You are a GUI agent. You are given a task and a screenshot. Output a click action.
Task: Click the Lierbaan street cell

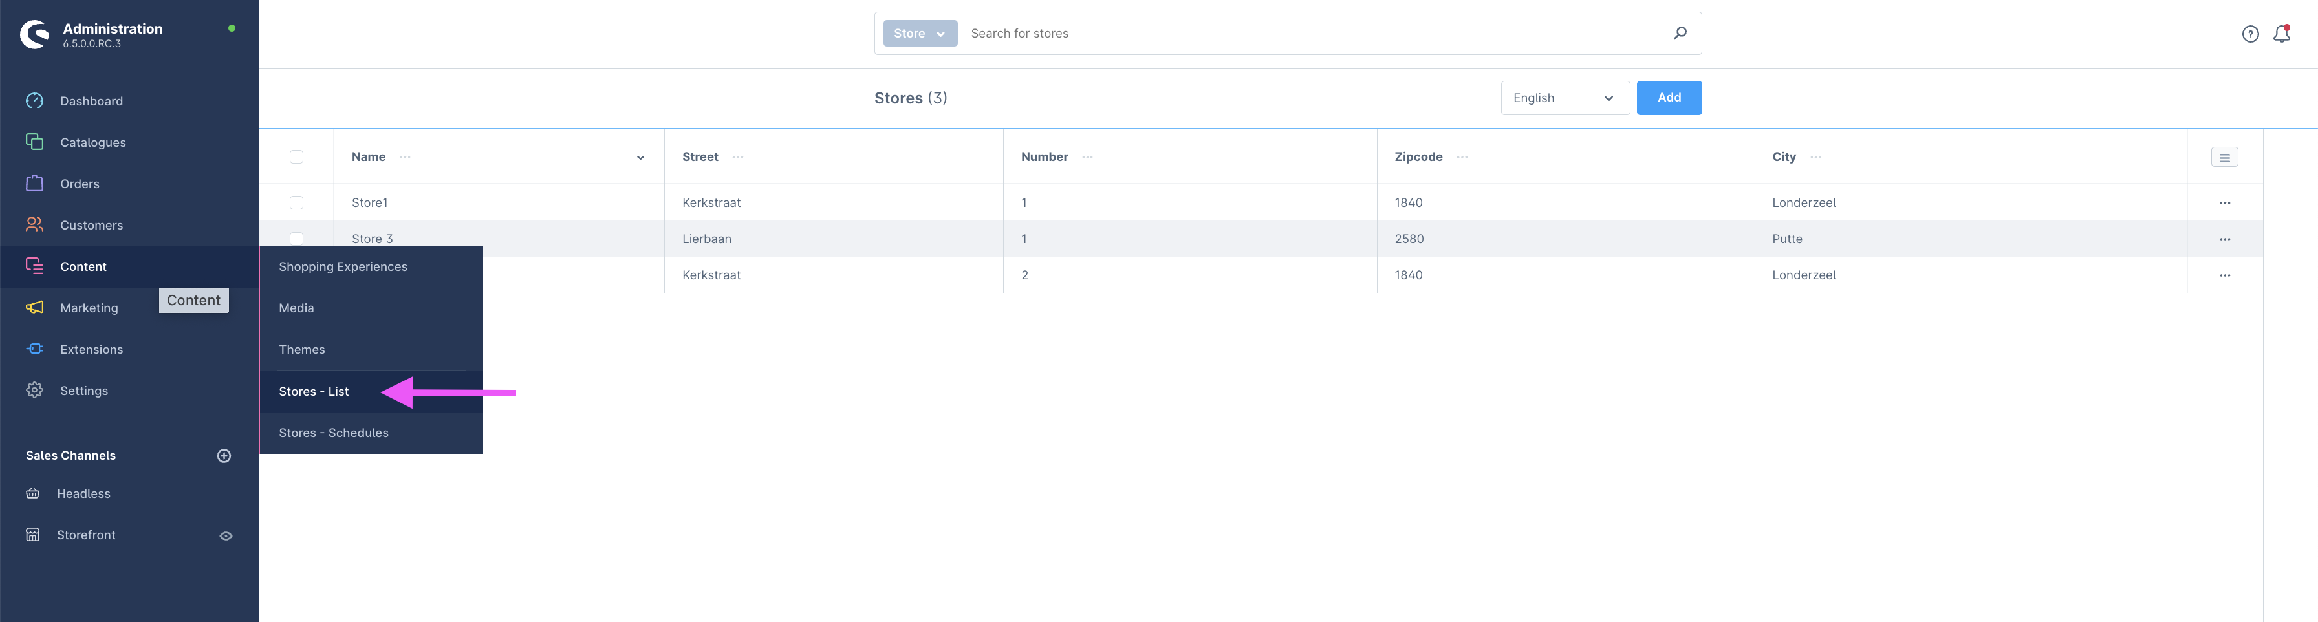point(706,239)
